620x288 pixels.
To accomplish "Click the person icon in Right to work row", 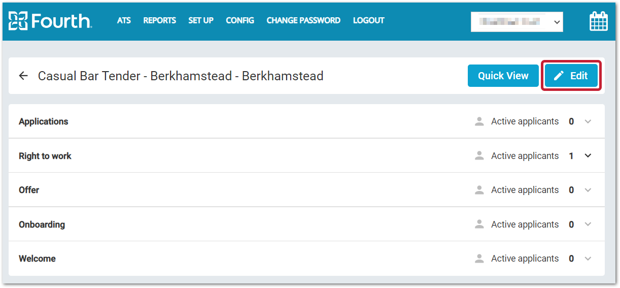I will click(x=479, y=156).
